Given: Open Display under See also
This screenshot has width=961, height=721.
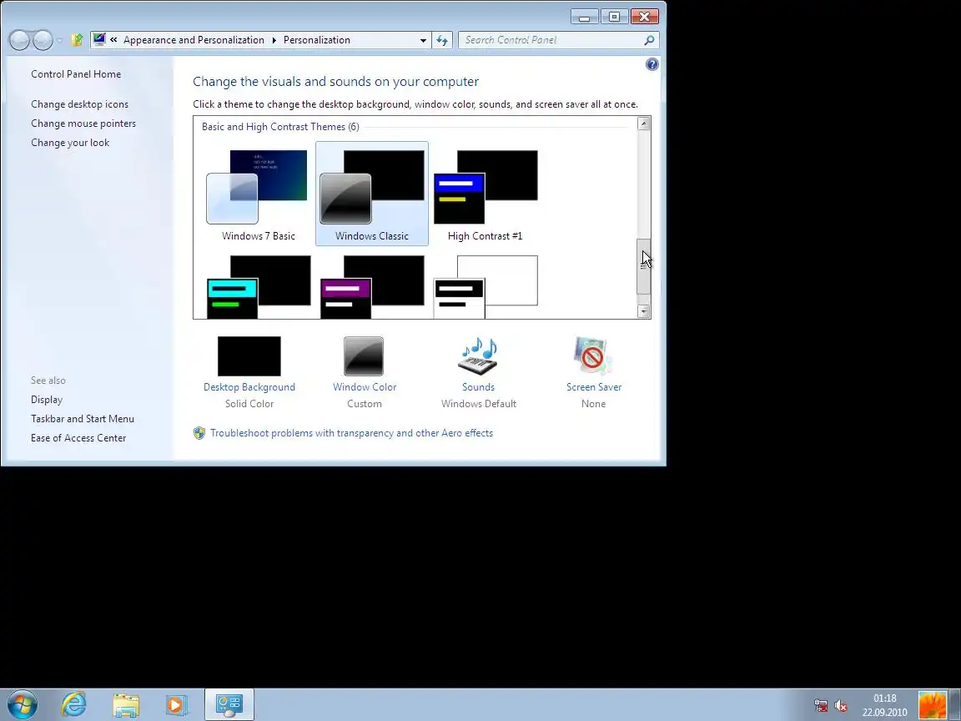Looking at the screenshot, I should [x=47, y=400].
